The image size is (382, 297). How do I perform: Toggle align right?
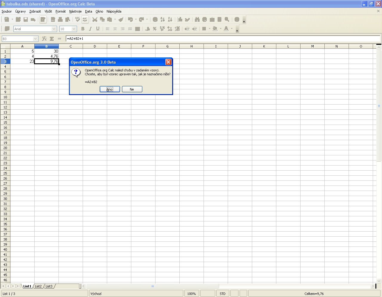[x=123, y=29]
